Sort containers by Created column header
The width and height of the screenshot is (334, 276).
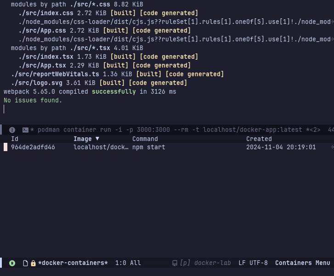tap(259, 139)
